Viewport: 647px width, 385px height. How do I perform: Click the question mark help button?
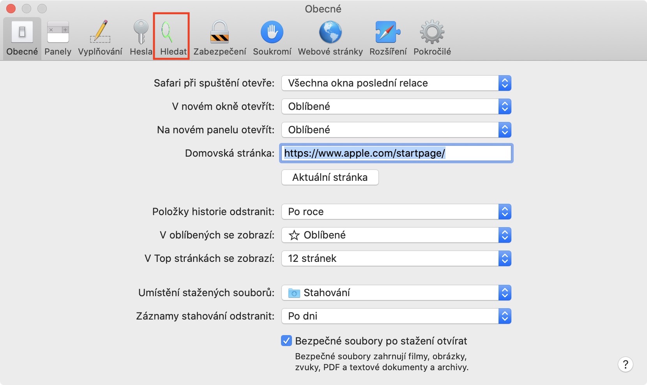(x=625, y=364)
